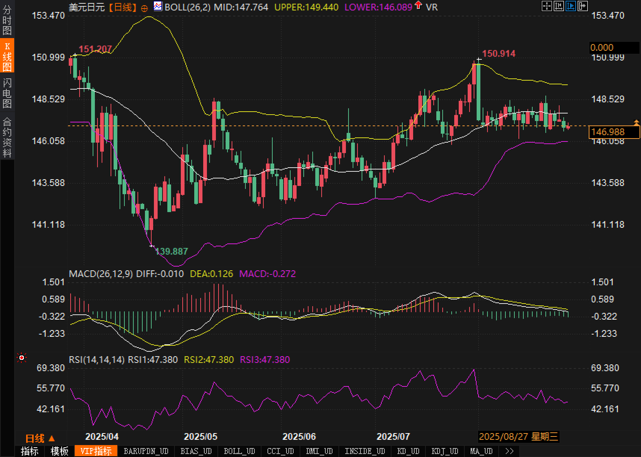
Task: Click the 2025/07 date axis label
Action: point(393,436)
